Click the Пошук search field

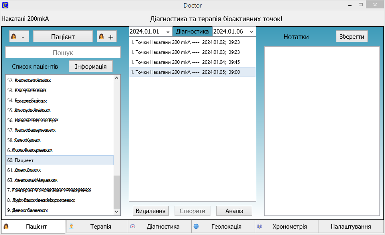point(63,53)
